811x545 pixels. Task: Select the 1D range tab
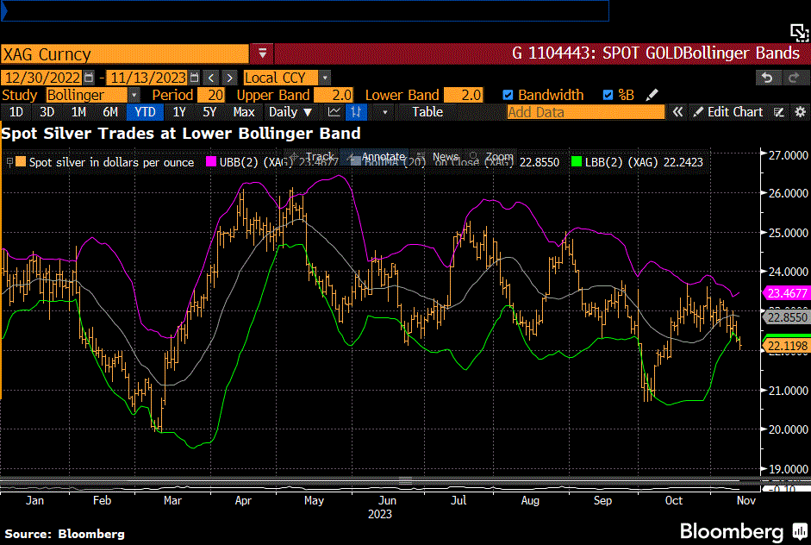(16, 112)
